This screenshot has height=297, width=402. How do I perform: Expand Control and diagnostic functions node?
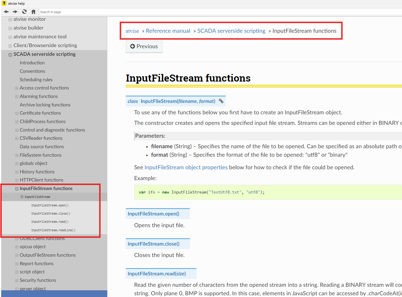tap(17, 130)
